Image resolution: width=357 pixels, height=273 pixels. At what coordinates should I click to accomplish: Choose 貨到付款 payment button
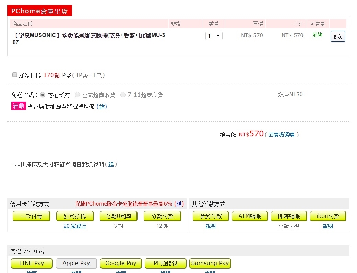211,216
